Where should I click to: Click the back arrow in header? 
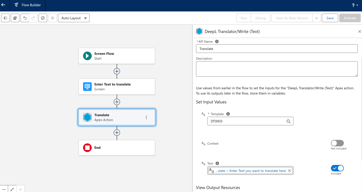pos(4,5)
